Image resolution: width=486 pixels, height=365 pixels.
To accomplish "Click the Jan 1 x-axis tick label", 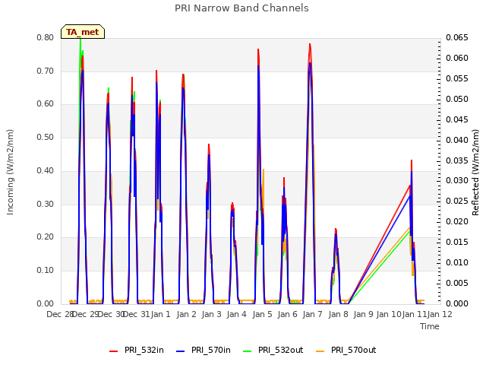I will [161, 314].
